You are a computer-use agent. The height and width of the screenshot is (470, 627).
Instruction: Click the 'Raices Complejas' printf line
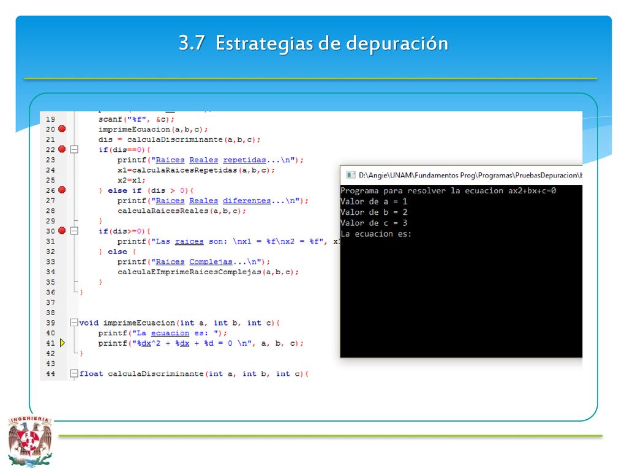(x=194, y=262)
